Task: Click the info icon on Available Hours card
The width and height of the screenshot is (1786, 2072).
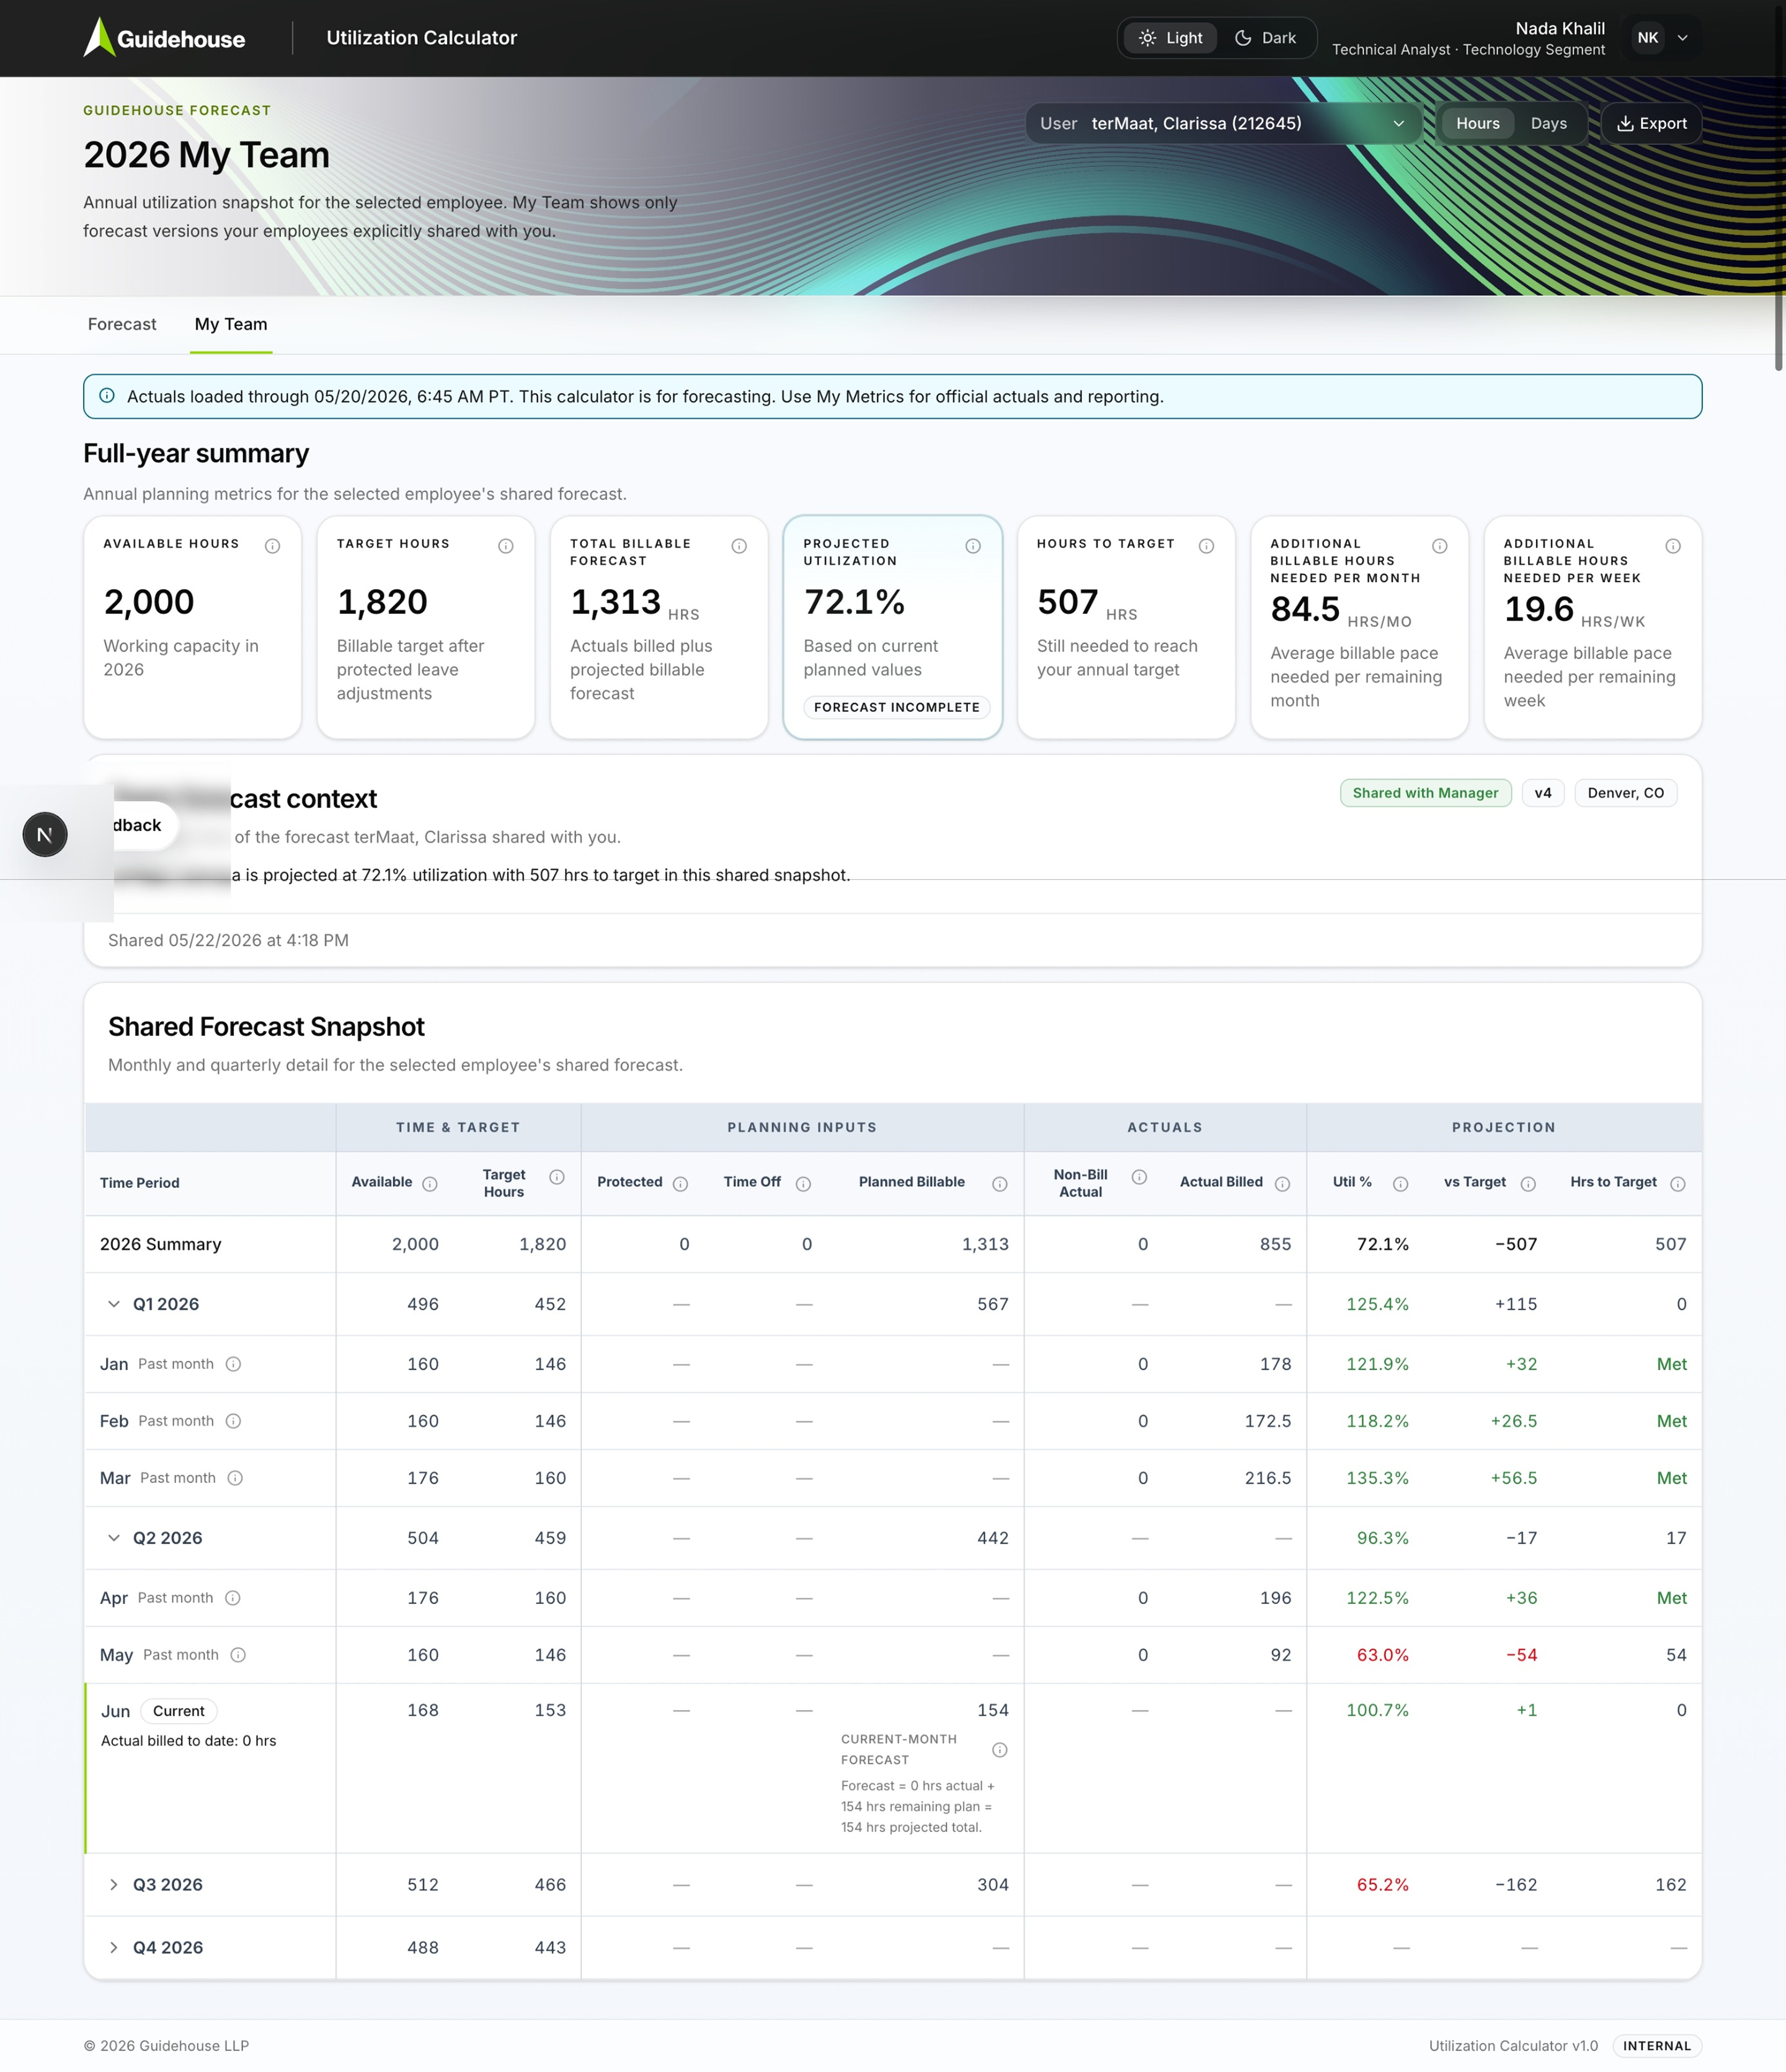Action: pyautogui.click(x=272, y=546)
